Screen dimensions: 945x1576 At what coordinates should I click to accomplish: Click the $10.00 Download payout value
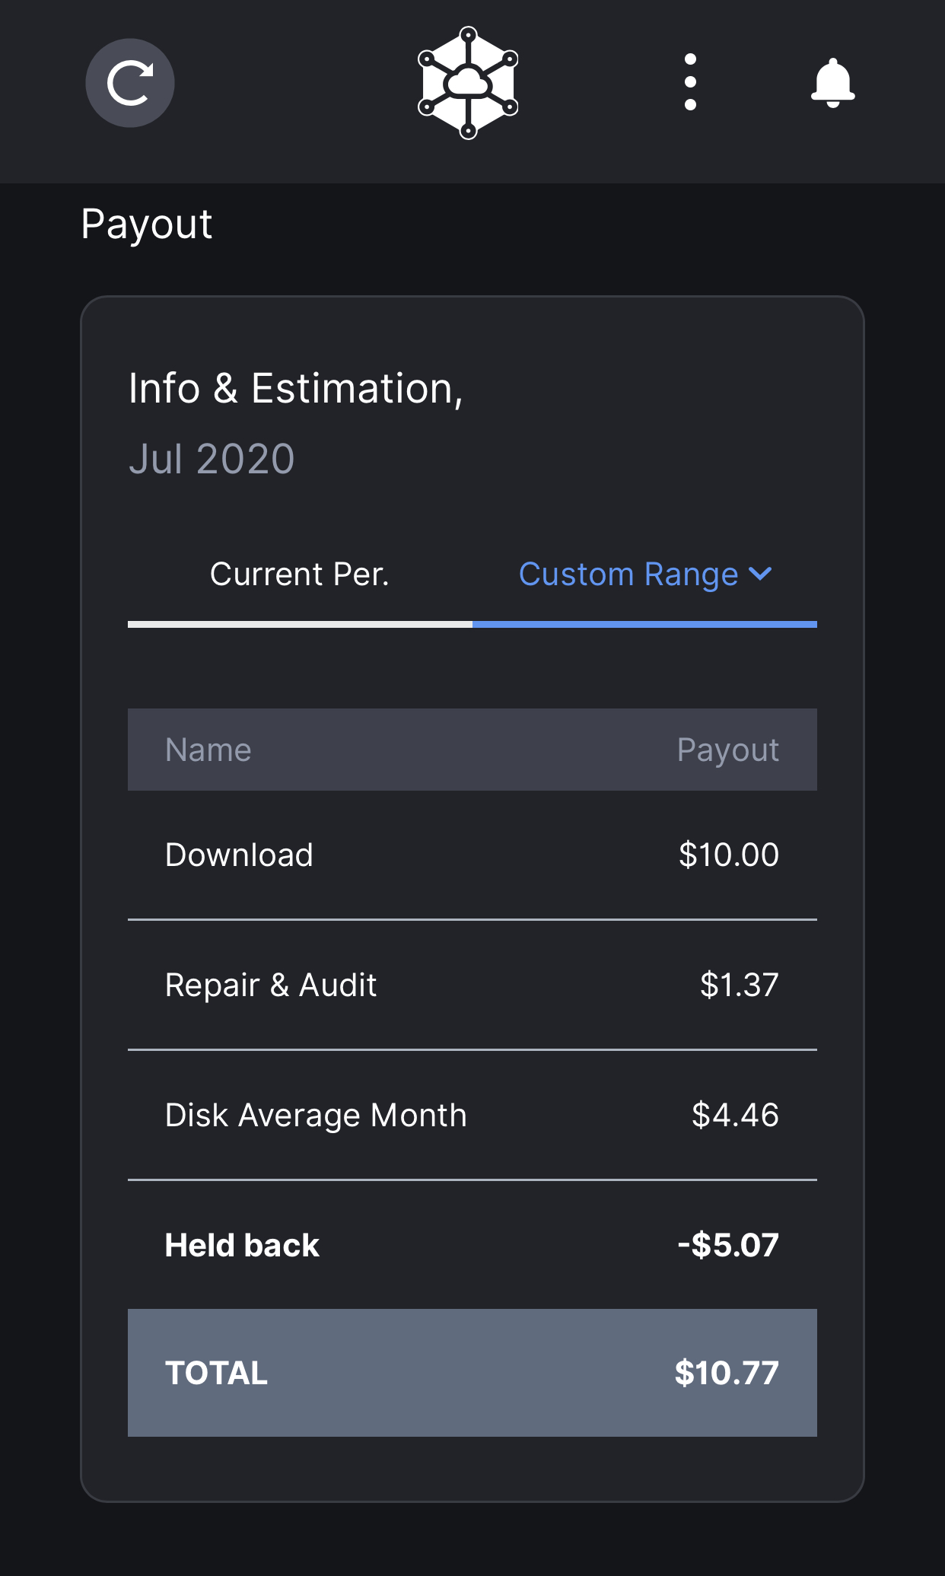[728, 855]
